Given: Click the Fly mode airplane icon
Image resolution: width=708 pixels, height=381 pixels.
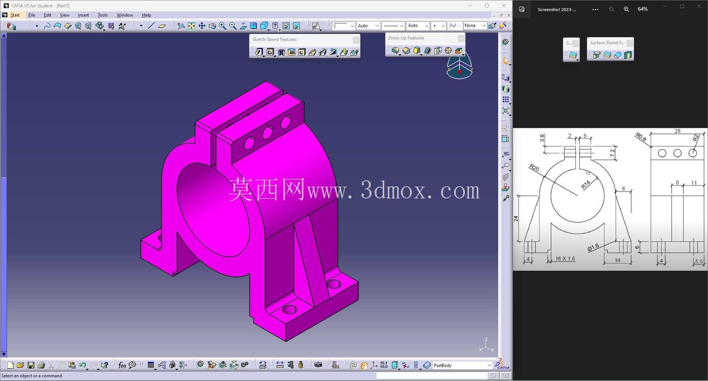Looking at the screenshot, I should click(181, 25).
